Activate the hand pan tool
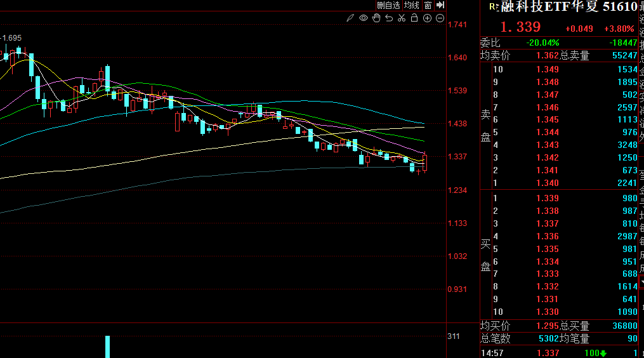This screenshot has width=644, height=358. coord(376,18)
